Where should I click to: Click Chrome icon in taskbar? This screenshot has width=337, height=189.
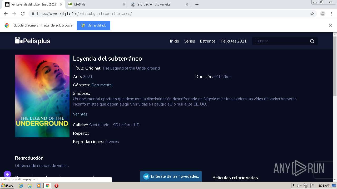pyautogui.click(x=47, y=186)
